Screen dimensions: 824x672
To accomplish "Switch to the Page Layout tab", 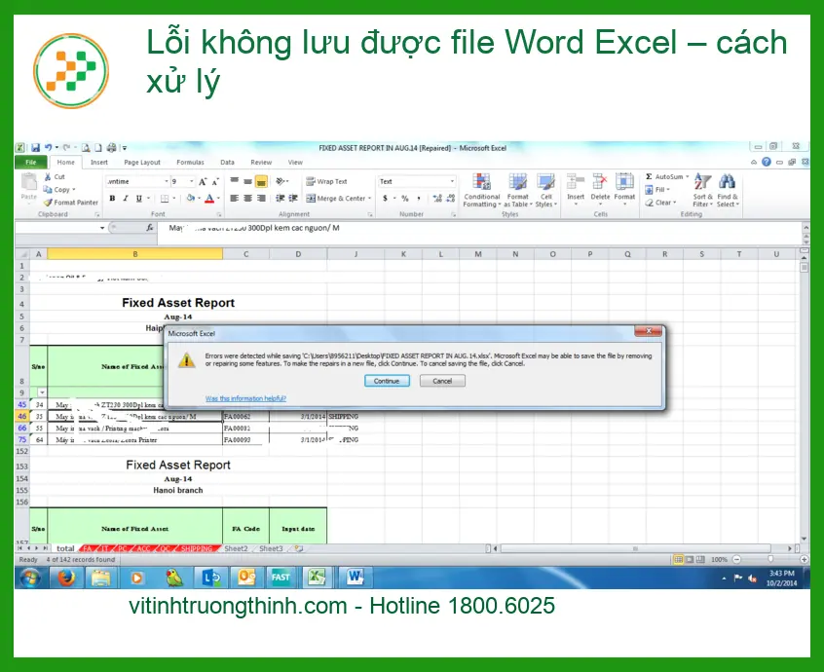I will coord(142,163).
